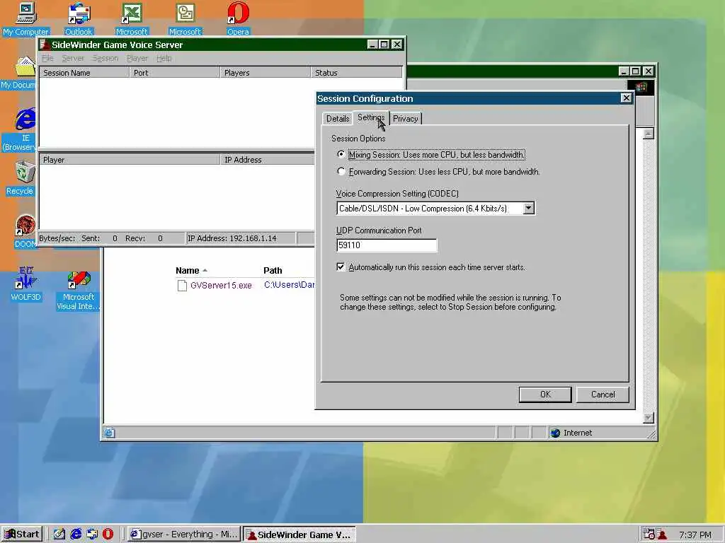Launch the WOLF3D desktop shortcut
725x543 pixels.
pos(25,284)
